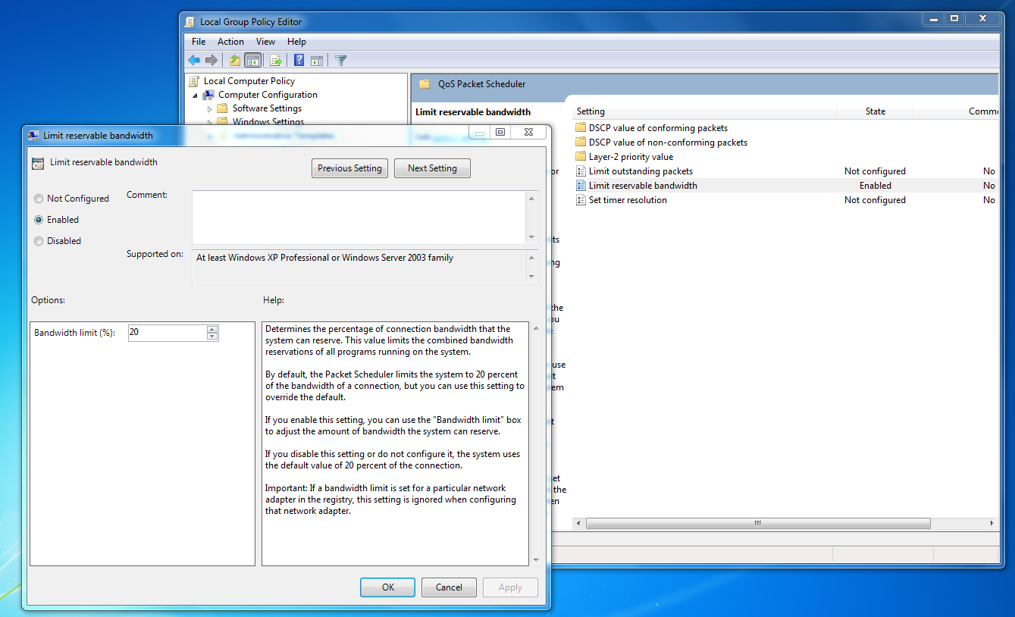Increase Bandwidth limit with the up spinner arrow
This screenshot has width=1015, height=617.
tap(212, 329)
